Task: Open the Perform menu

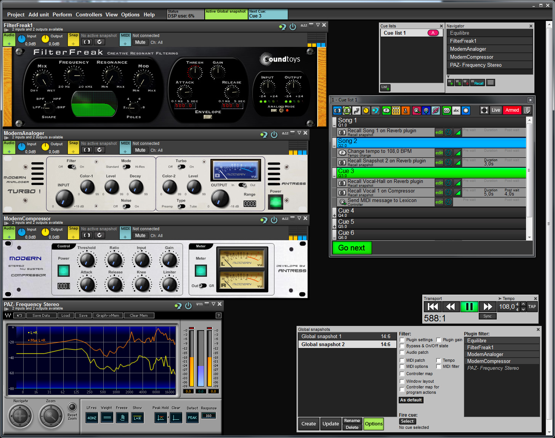Action: [62, 14]
